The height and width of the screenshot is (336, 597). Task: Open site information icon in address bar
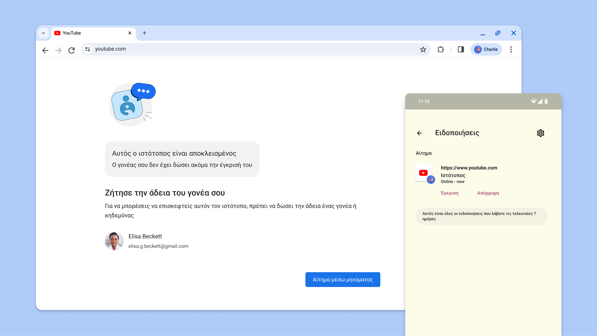(x=87, y=49)
